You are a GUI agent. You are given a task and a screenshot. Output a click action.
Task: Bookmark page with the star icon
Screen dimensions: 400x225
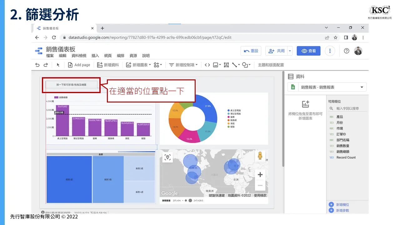[335, 37]
